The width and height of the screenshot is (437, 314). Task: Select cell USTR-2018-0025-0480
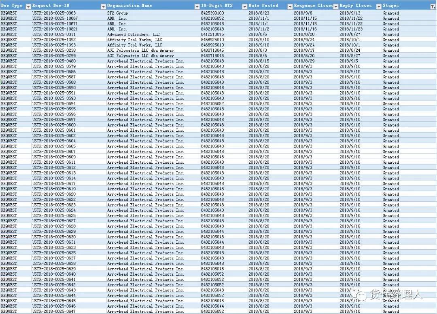tap(69, 61)
